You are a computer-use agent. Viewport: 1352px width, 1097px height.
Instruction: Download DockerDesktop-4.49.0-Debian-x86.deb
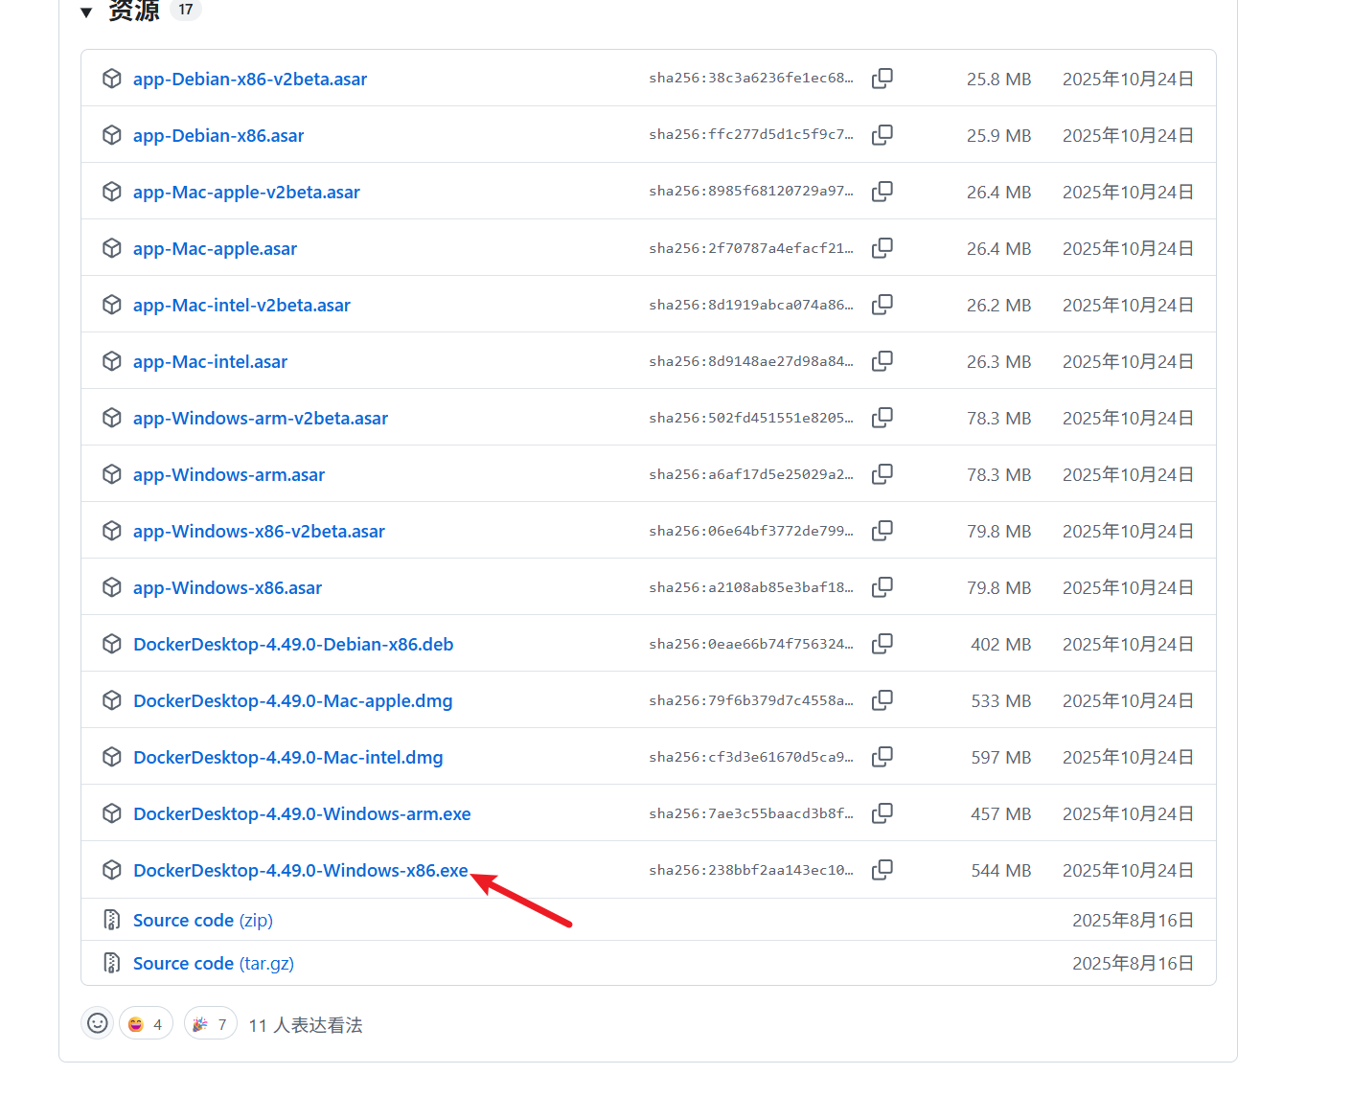pos(293,645)
